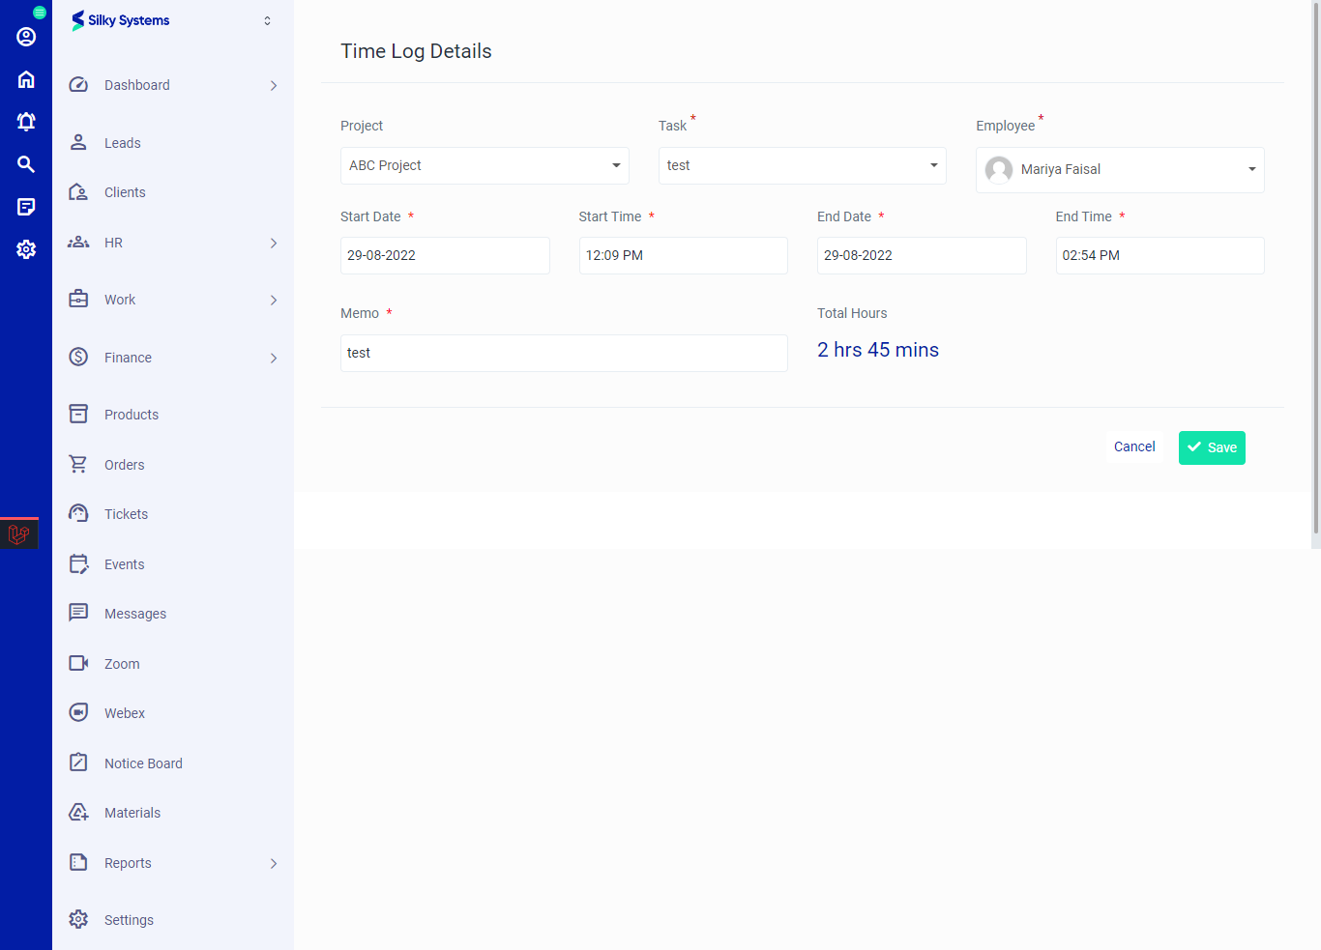The image size is (1321, 950).
Task: Expand the Finance menu chevron
Action: [x=274, y=359]
